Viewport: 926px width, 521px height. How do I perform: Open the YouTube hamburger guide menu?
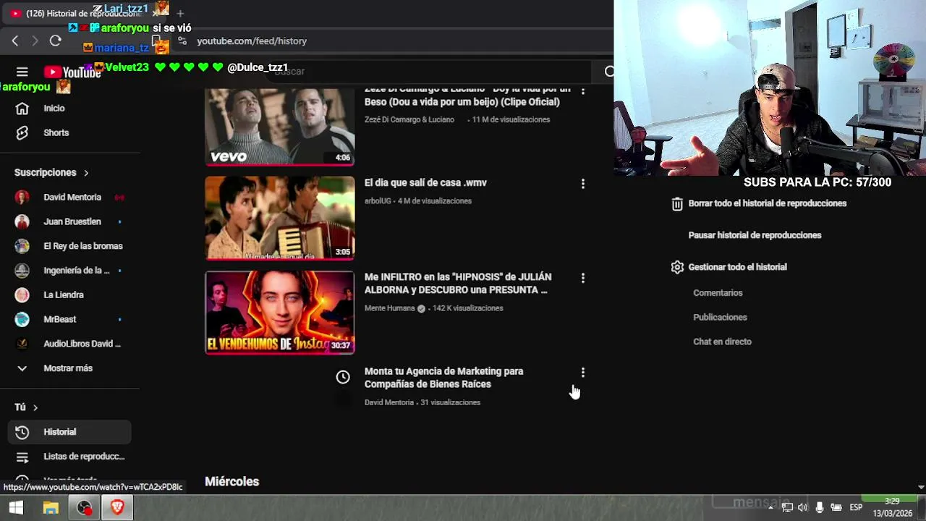pyautogui.click(x=22, y=72)
